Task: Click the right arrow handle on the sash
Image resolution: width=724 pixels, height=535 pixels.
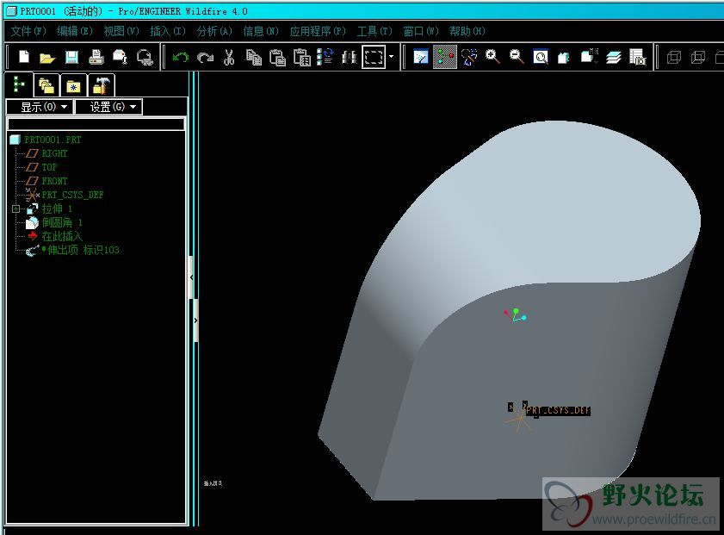Action: click(x=196, y=320)
